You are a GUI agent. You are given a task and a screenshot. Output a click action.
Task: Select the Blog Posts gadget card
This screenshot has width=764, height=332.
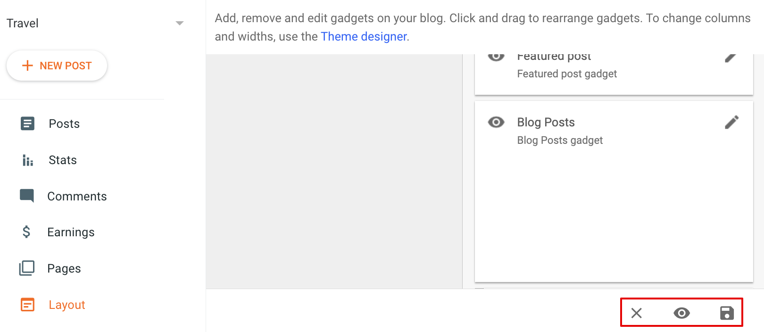click(614, 191)
